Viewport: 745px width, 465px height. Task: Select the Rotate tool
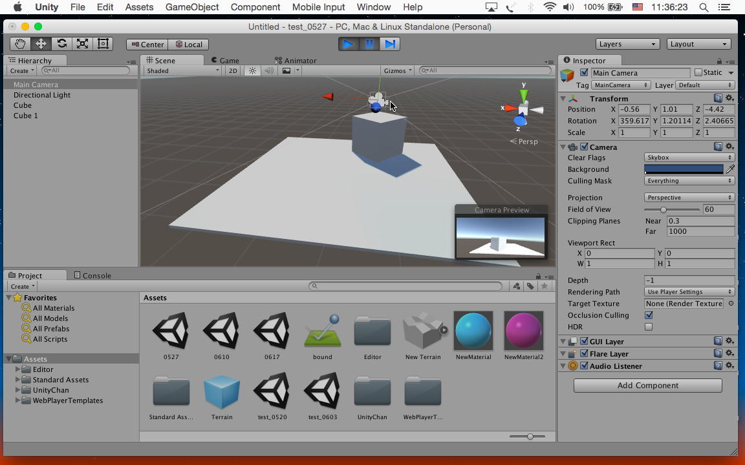pyautogui.click(x=61, y=44)
